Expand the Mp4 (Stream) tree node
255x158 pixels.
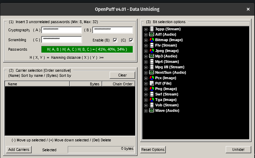(x=146, y=62)
